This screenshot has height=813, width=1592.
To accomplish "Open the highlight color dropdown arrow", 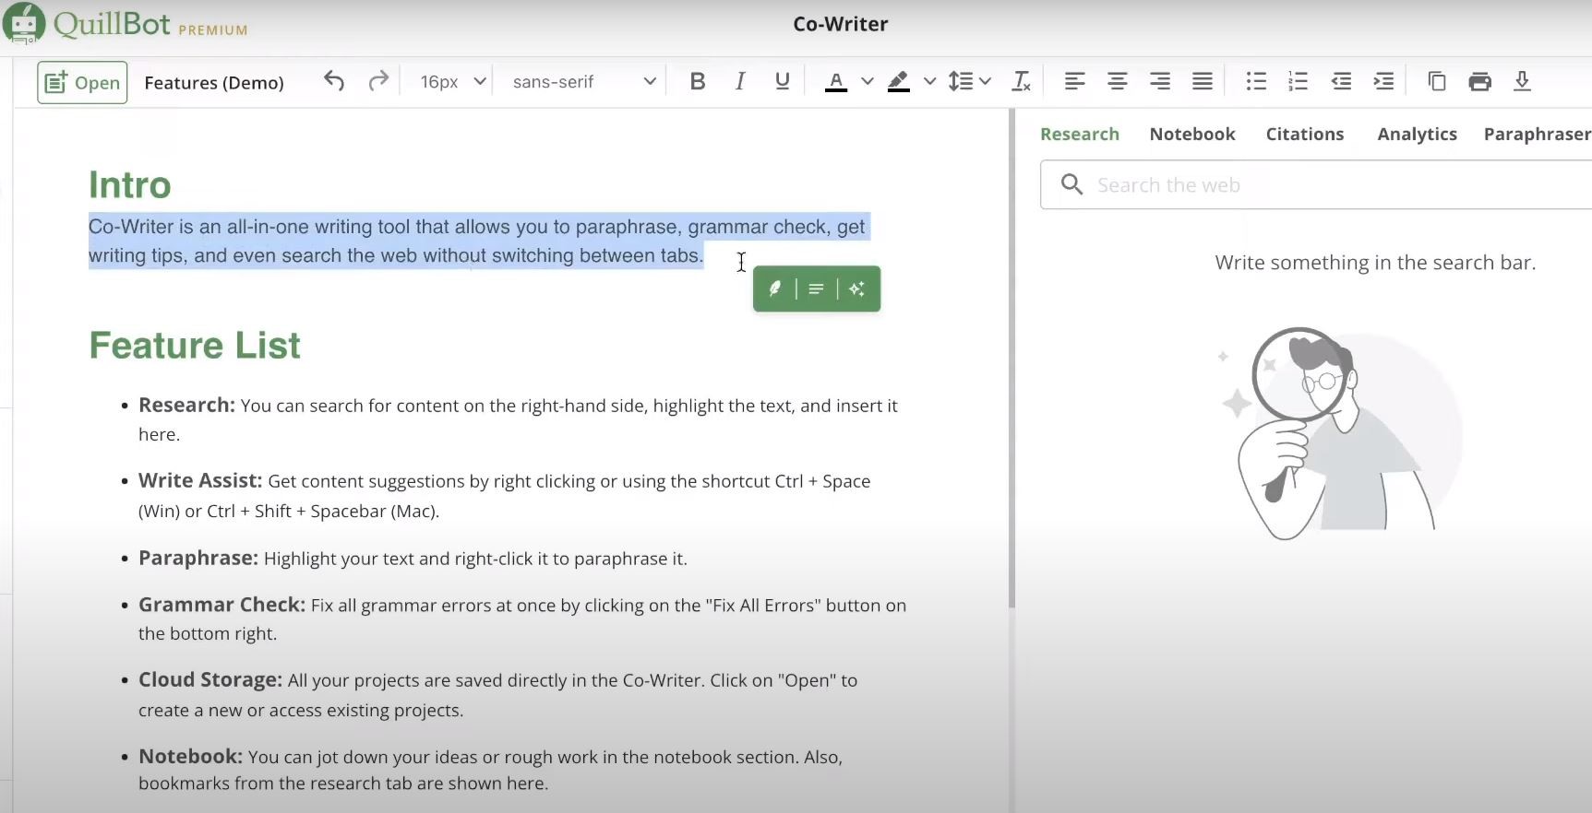I will click(930, 82).
